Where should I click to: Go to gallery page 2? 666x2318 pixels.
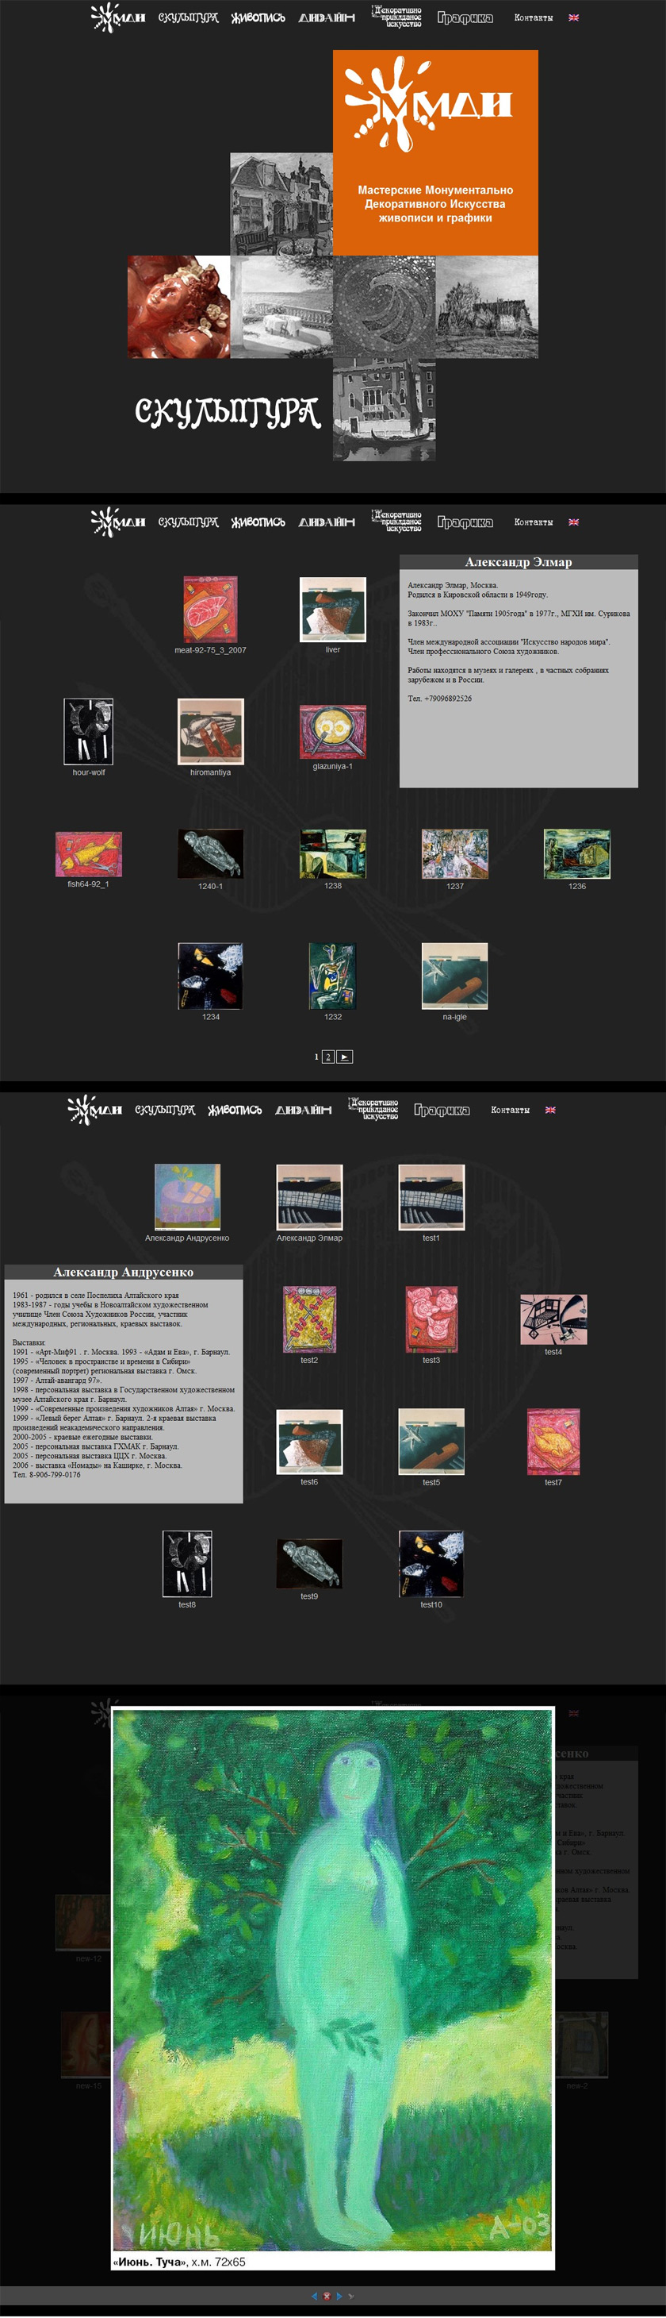click(328, 1057)
